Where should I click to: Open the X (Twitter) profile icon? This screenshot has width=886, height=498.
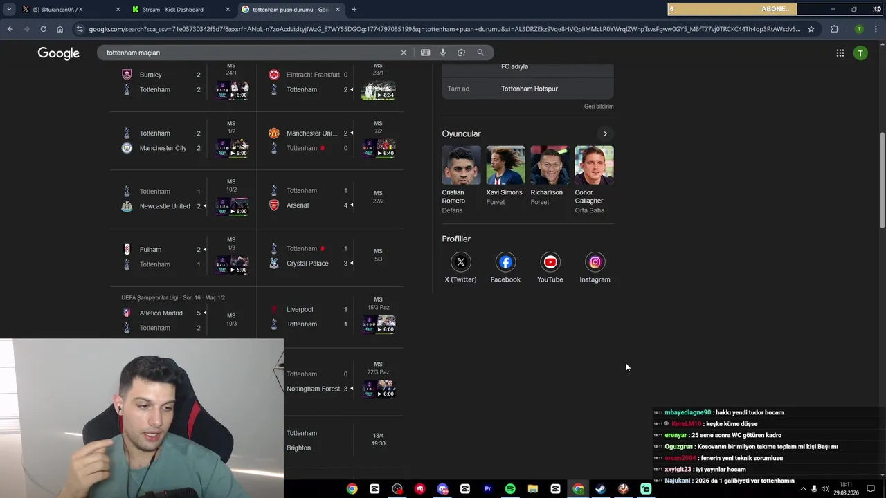460,262
